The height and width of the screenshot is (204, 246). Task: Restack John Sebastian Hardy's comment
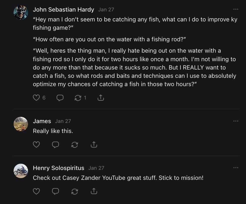[x=78, y=98]
